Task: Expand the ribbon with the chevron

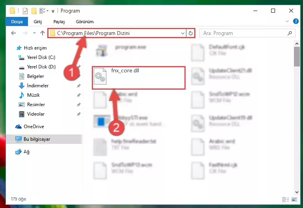Action: coord(287,21)
